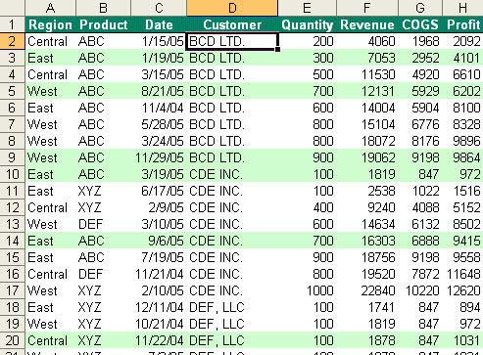Select CDE INC. cell in row 10

[232, 174]
